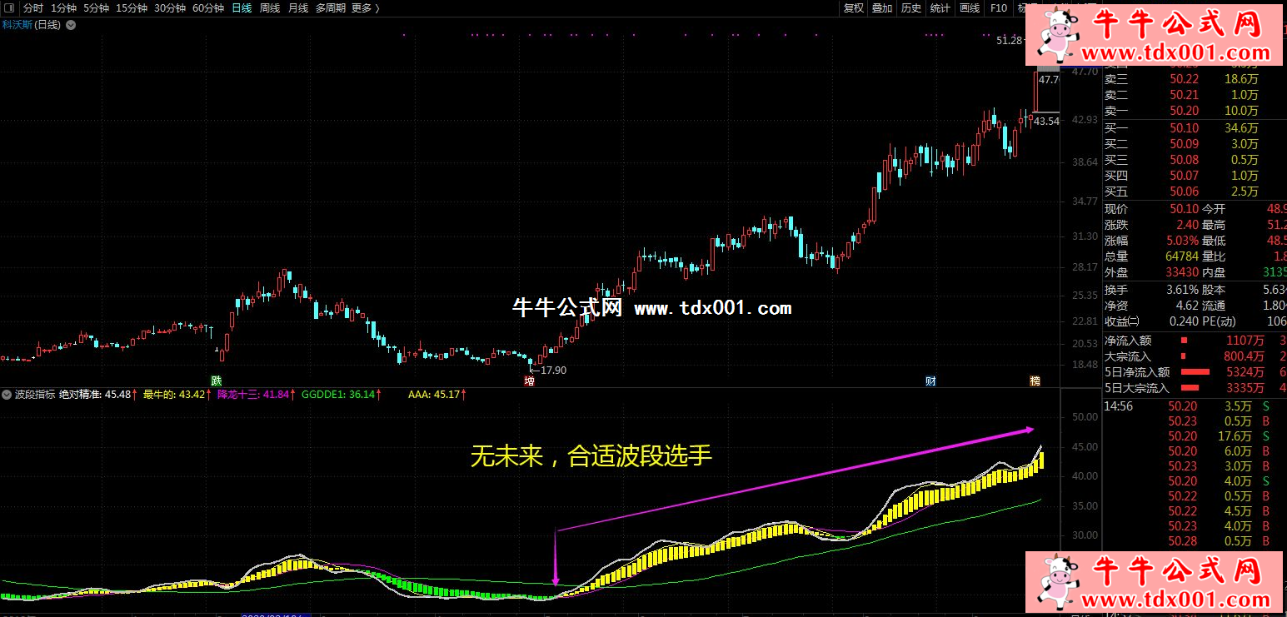Select the 15分钟 period tab
1287x617 pixels.
pyautogui.click(x=132, y=8)
